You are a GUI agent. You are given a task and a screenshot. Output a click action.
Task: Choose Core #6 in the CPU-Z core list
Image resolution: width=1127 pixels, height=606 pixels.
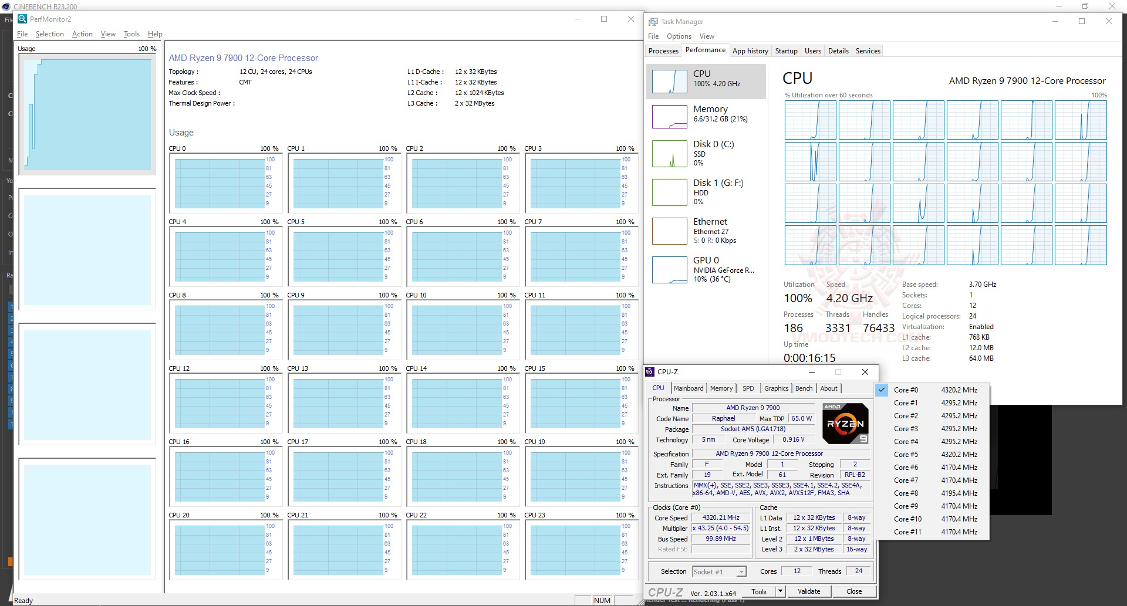(x=931, y=468)
